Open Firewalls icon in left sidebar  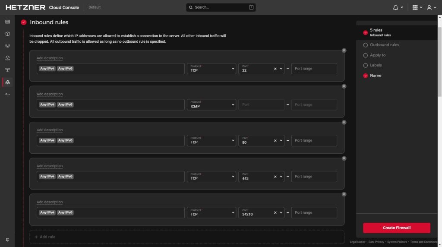tap(7, 82)
